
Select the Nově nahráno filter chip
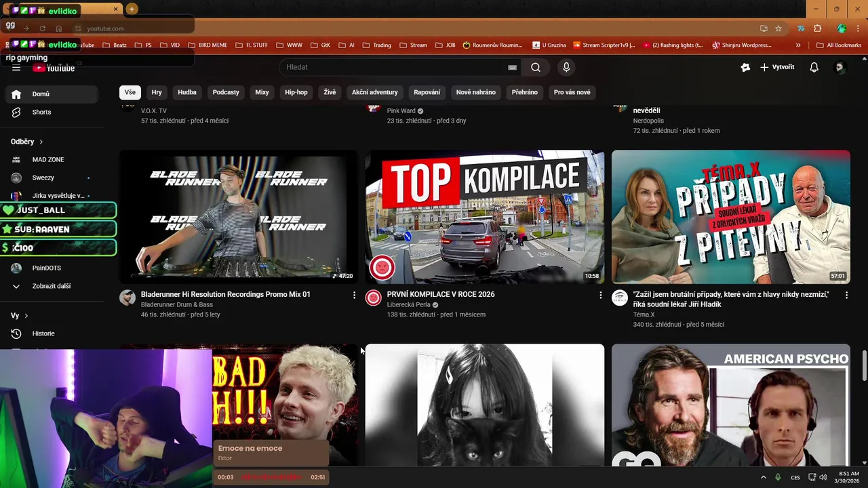click(476, 92)
